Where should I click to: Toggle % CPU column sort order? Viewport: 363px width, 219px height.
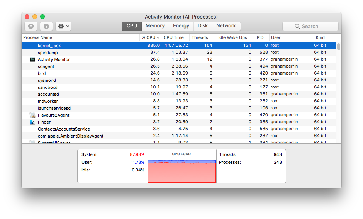(151, 37)
